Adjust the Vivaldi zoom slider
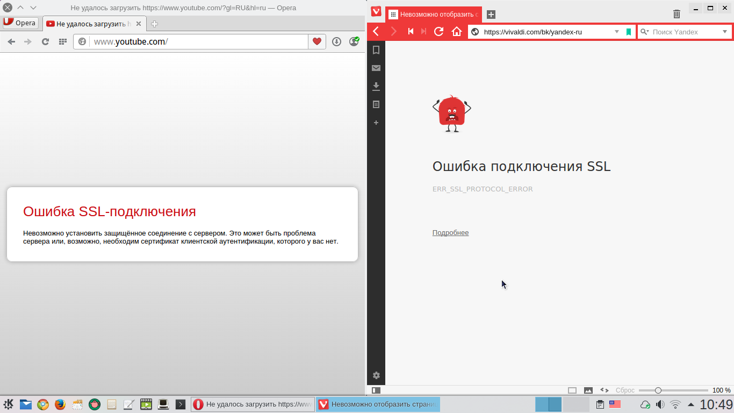Image resolution: width=734 pixels, height=413 pixels. (x=673, y=390)
